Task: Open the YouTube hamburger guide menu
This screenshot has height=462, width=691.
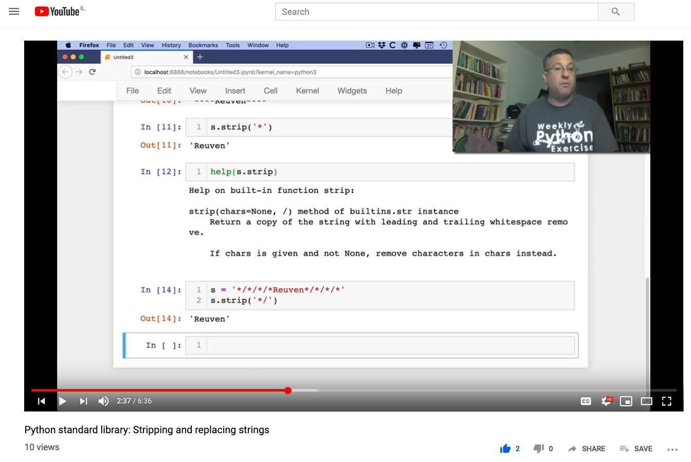Action: coord(14,11)
